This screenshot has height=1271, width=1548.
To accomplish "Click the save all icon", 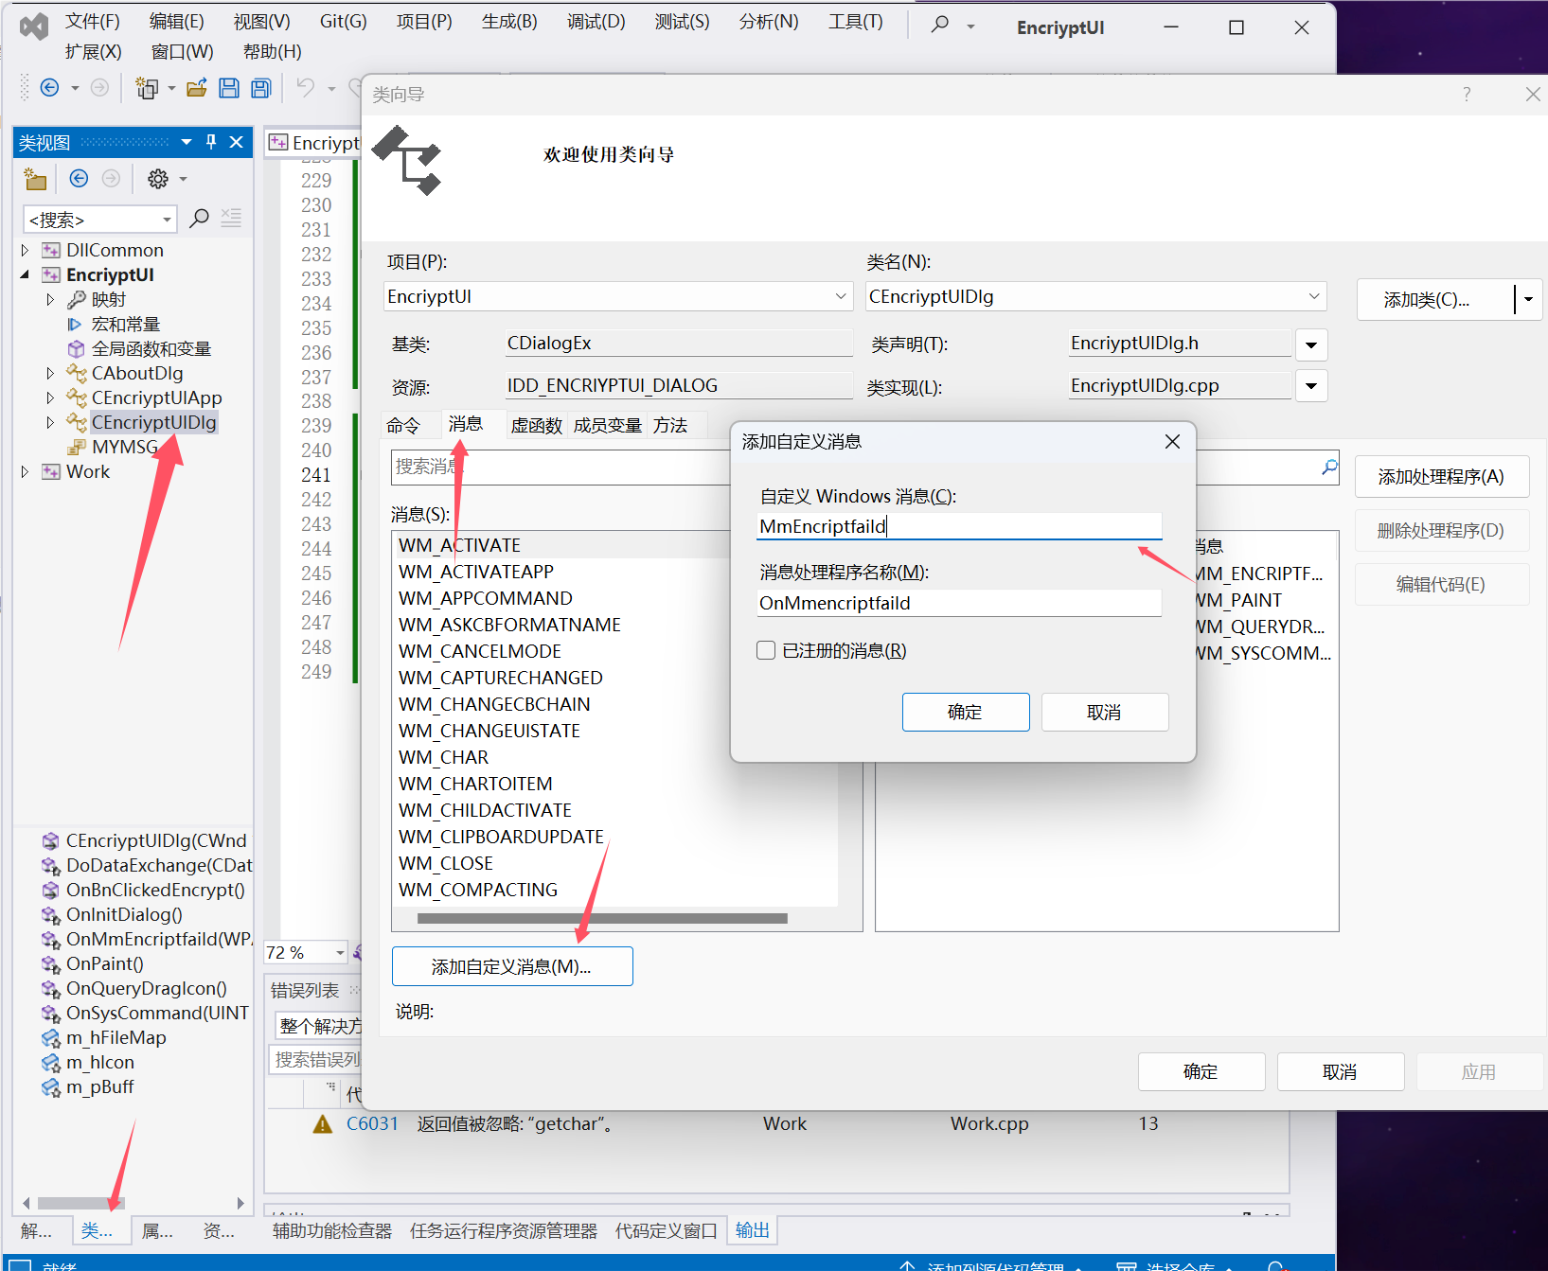I will pos(261,88).
